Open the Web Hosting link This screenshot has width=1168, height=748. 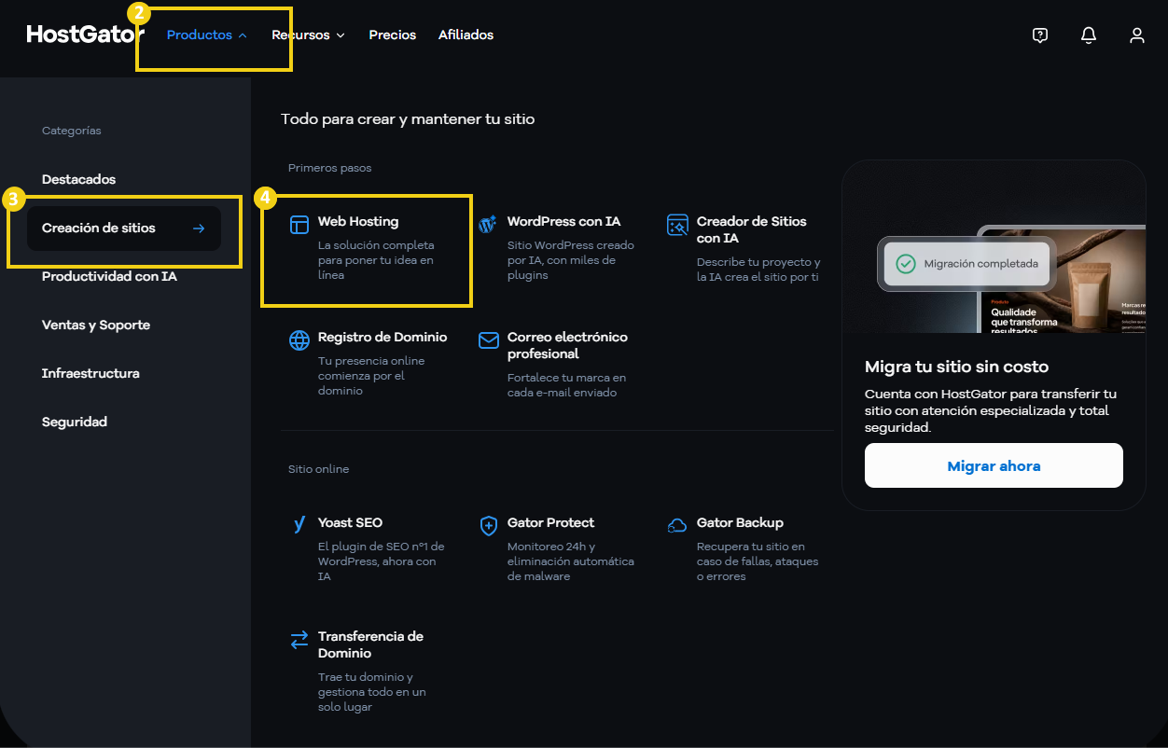point(358,221)
